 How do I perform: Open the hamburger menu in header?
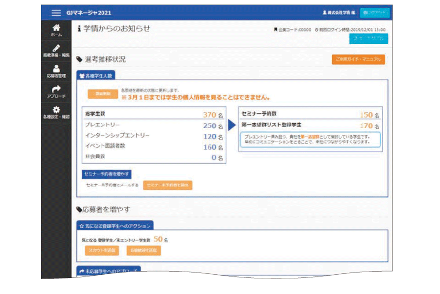tap(56, 13)
